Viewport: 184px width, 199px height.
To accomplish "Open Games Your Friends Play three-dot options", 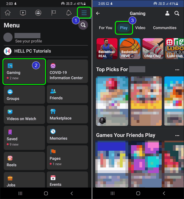I will pyautogui.click(x=177, y=136).
